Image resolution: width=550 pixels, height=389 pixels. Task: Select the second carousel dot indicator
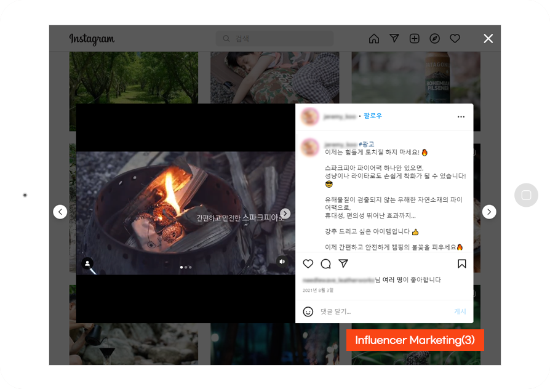pyautogui.click(x=186, y=267)
